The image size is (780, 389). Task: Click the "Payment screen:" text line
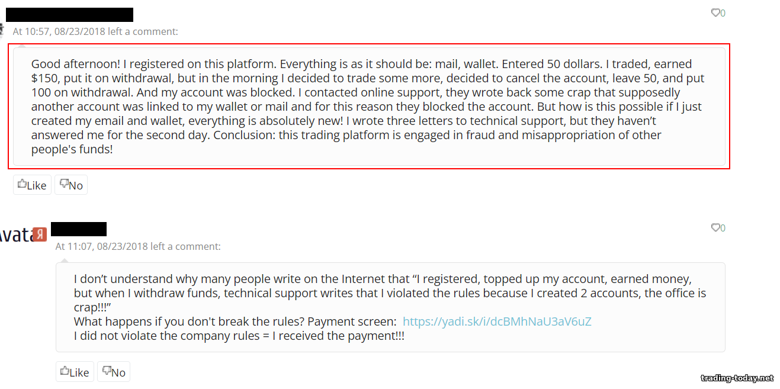(235, 322)
